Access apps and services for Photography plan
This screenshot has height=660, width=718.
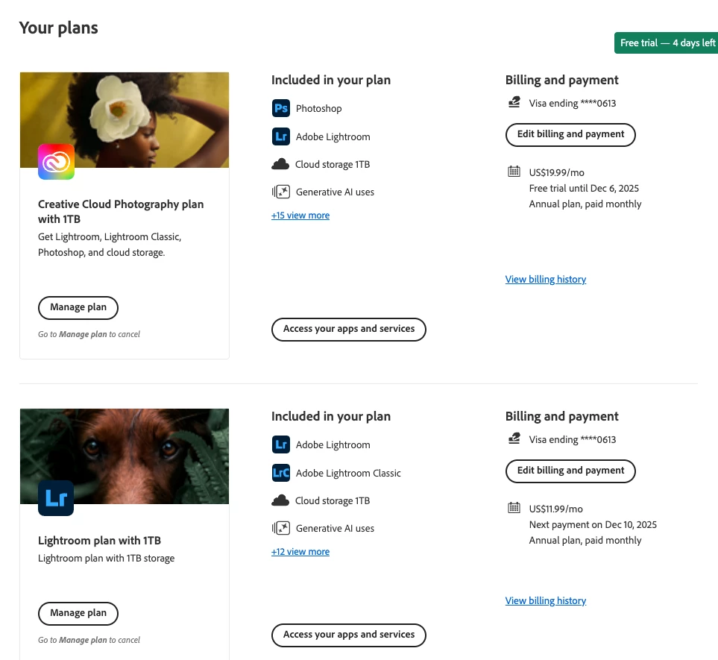(348, 330)
